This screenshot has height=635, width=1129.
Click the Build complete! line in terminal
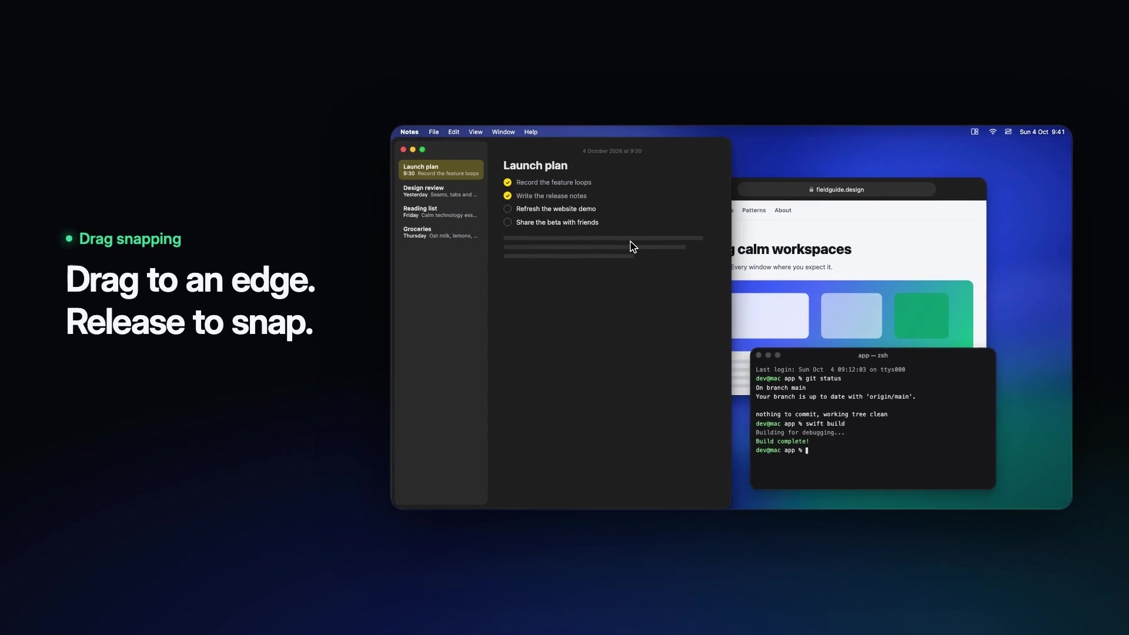(x=782, y=442)
